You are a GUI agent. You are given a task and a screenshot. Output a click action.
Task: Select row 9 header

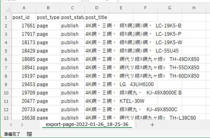tap(6, 84)
